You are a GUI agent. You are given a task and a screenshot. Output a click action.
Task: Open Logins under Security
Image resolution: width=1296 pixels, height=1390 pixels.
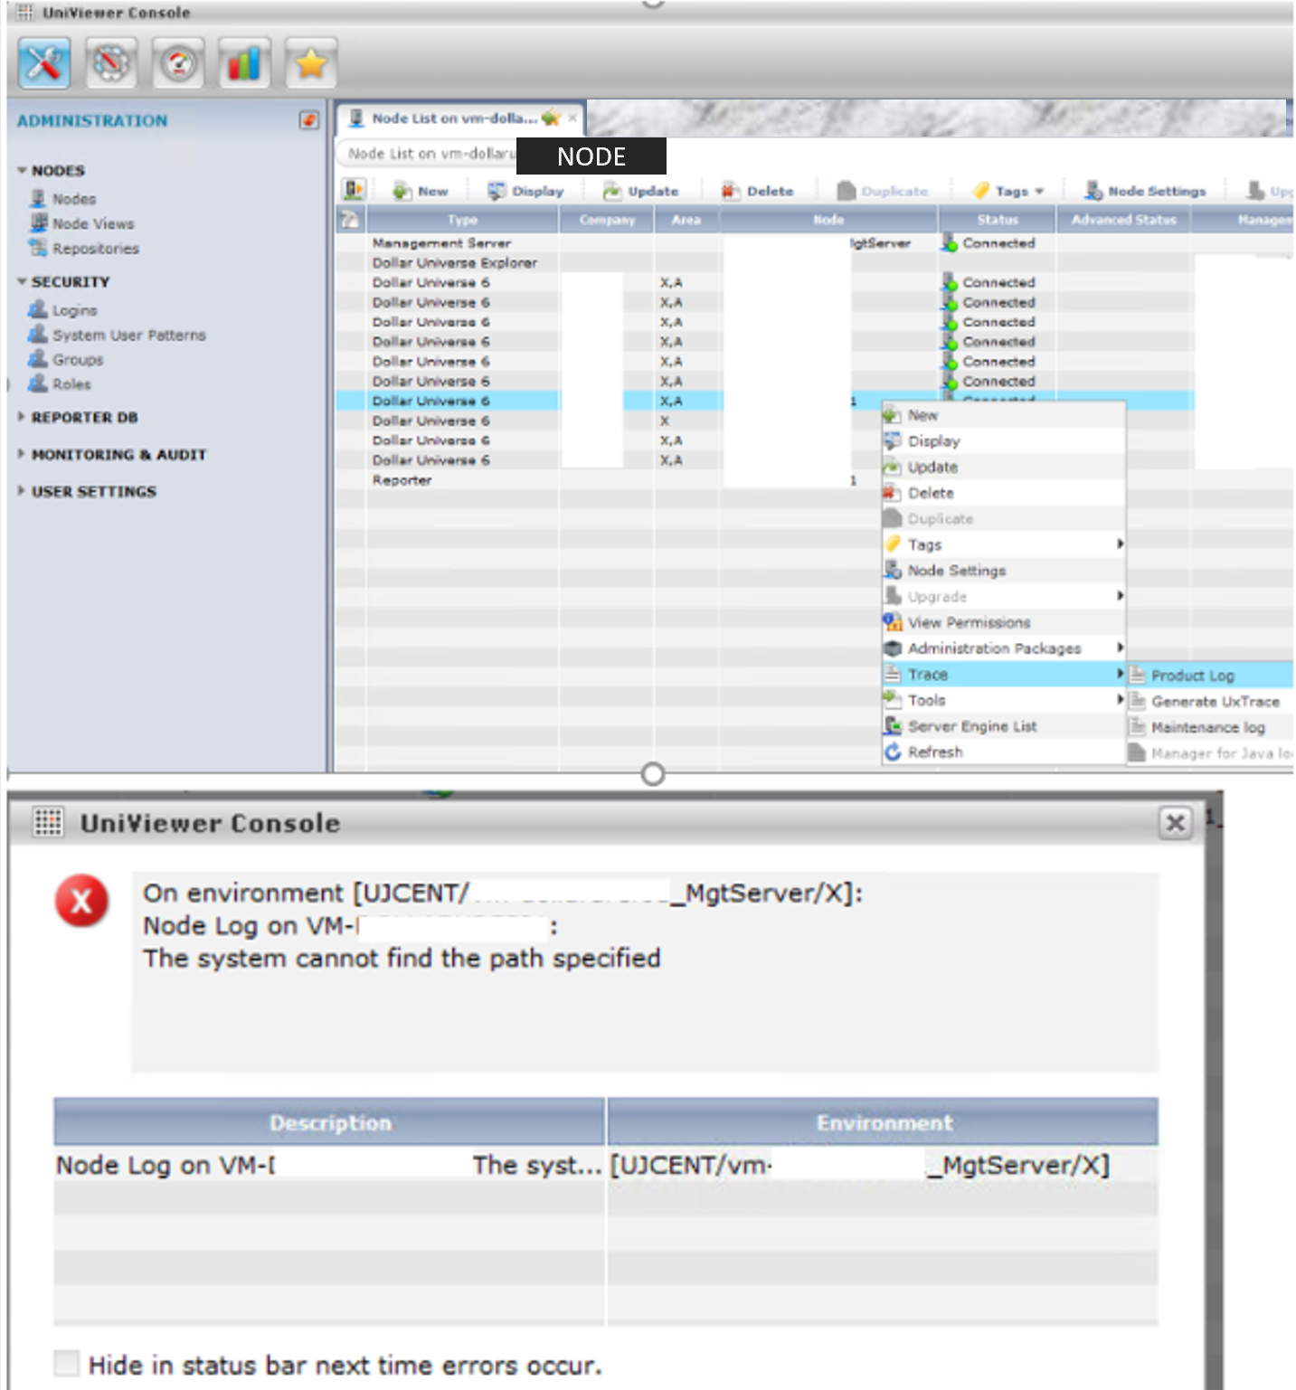(x=74, y=310)
